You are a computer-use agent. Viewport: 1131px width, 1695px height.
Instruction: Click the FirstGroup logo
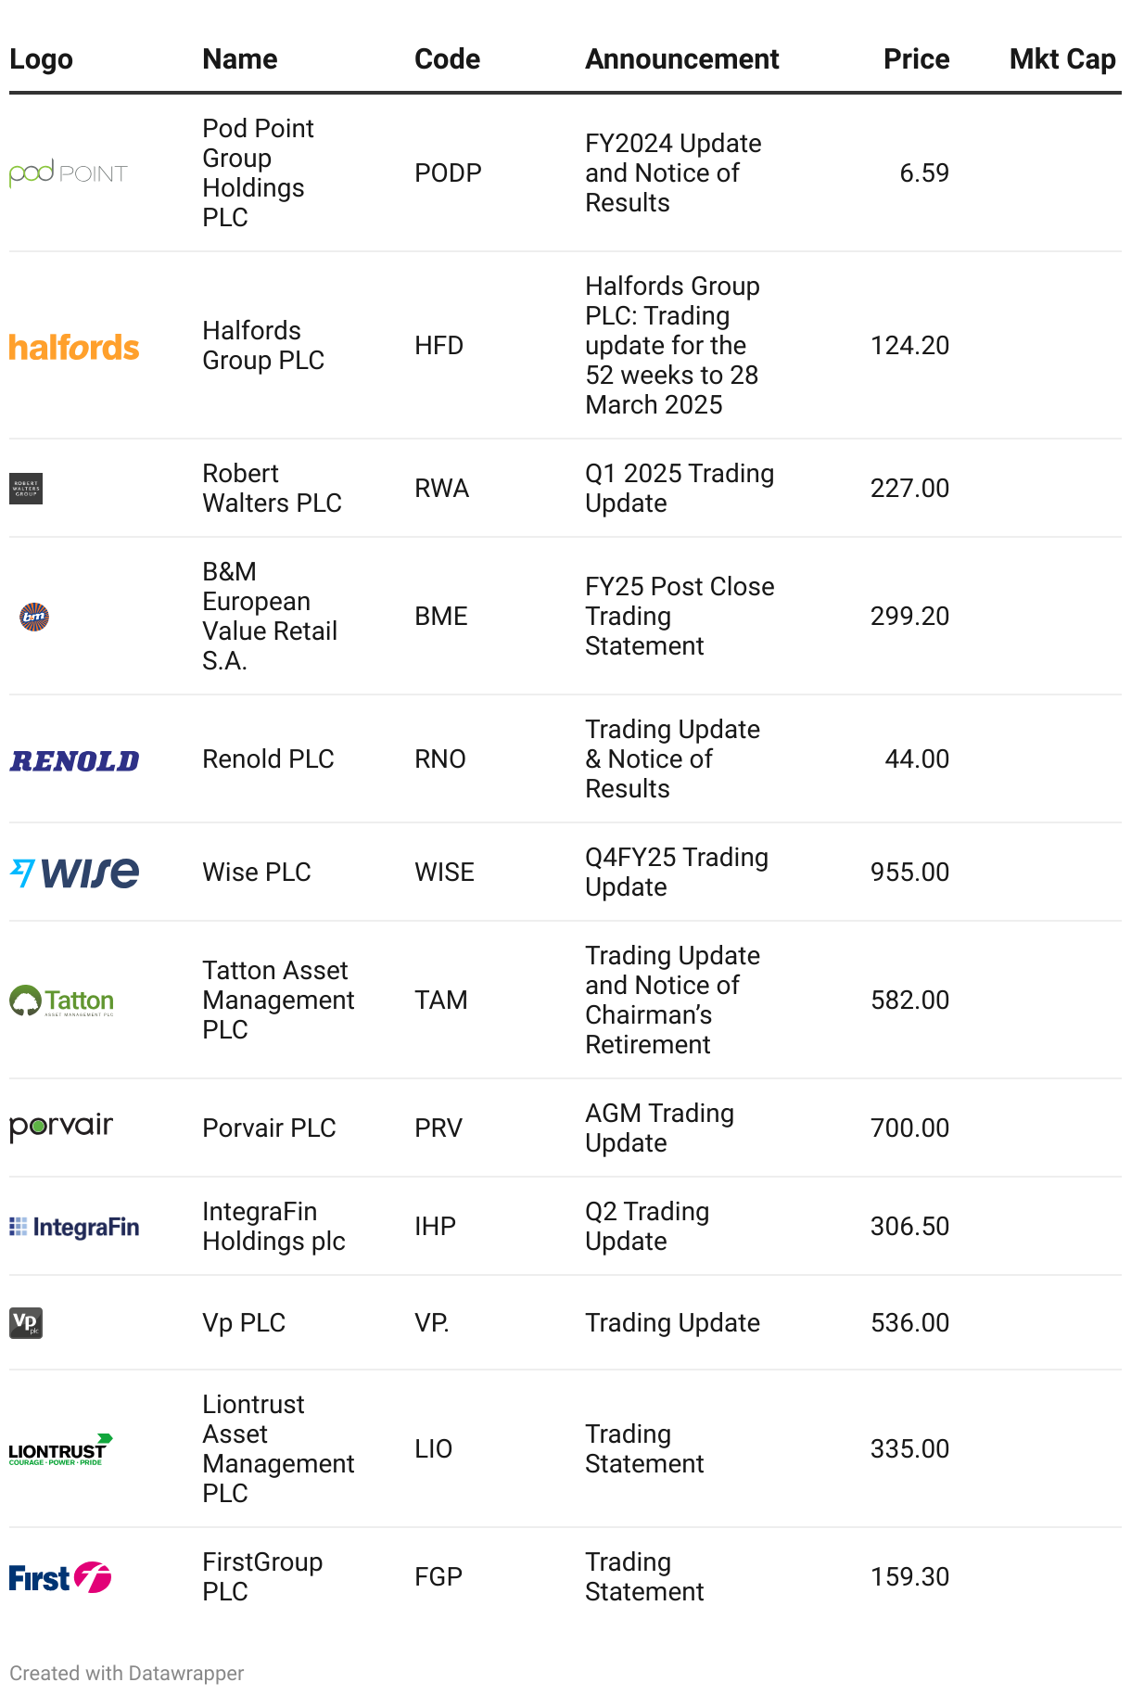point(60,1577)
